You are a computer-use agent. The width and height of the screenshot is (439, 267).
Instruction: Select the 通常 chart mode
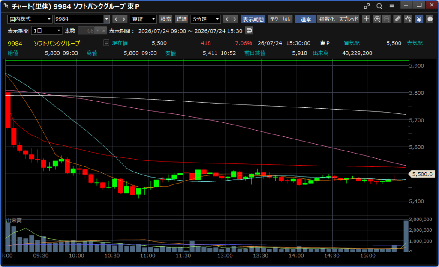(306, 19)
